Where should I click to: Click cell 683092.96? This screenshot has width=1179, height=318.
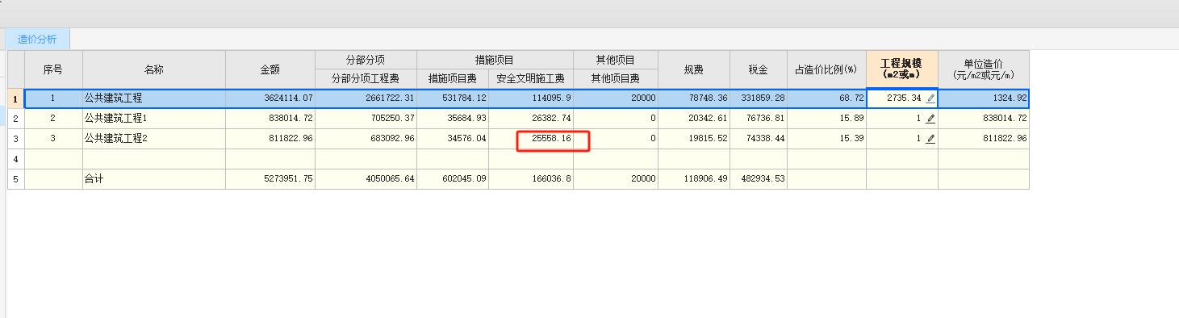(x=366, y=139)
